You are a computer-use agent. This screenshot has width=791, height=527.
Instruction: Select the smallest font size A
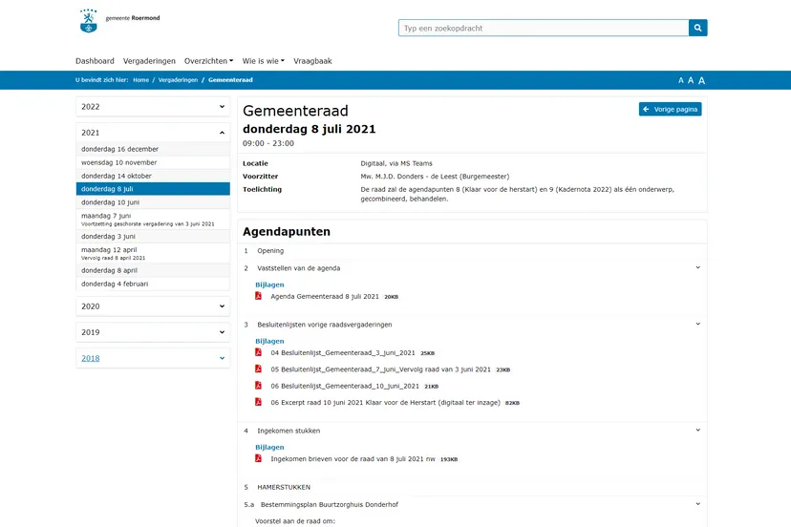tap(681, 81)
